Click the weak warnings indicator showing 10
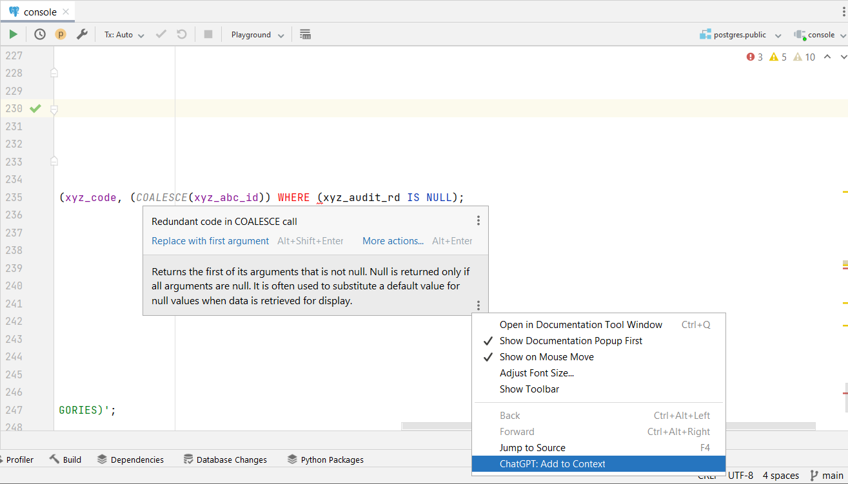 click(804, 57)
